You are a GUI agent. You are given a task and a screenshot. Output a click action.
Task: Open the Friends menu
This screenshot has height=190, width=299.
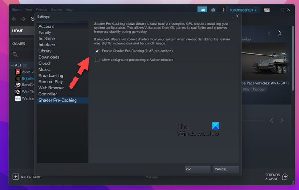(x=41, y=9)
